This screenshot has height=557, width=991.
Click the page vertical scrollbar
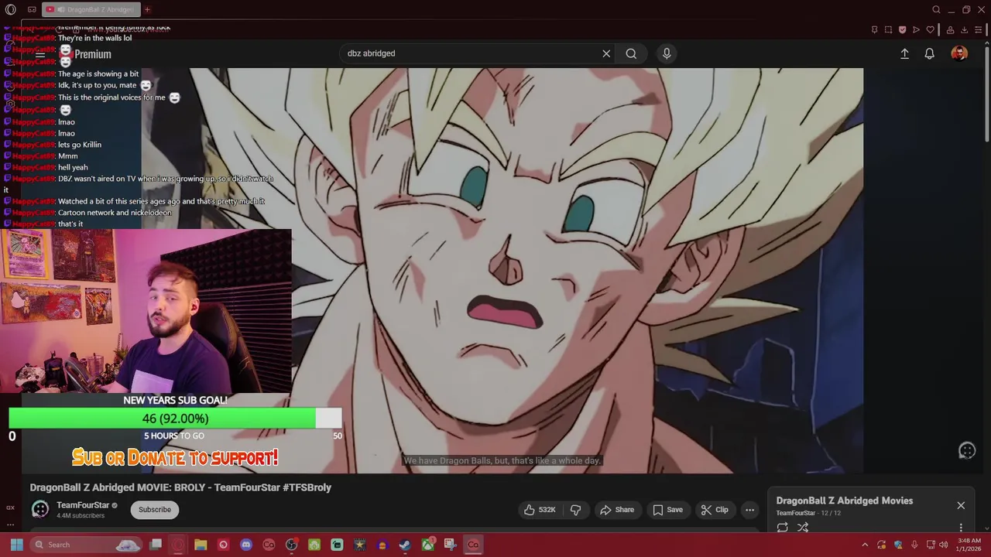click(987, 93)
